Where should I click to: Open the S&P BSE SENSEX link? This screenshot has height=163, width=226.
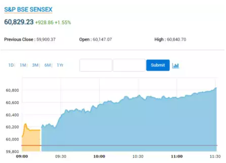tap(28, 10)
